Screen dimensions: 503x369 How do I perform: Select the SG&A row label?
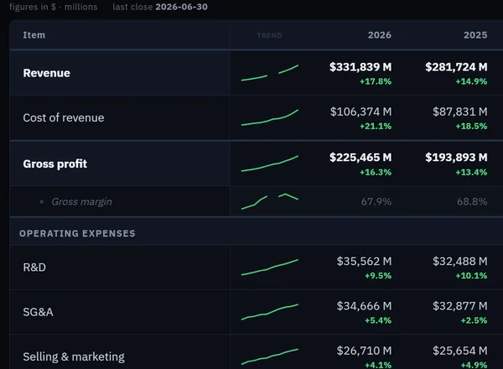(38, 312)
